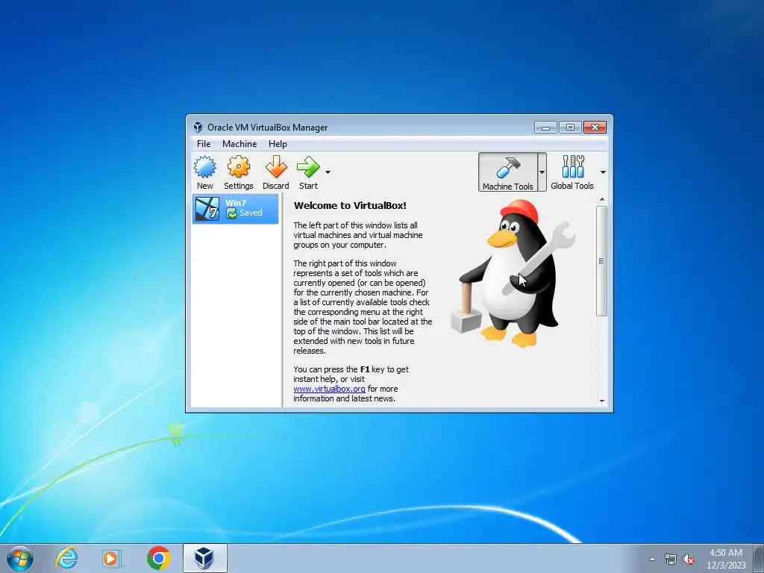The width and height of the screenshot is (764, 573).
Task: Follow the www.virtualbox.org link
Action: pyautogui.click(x=329, y=389)
